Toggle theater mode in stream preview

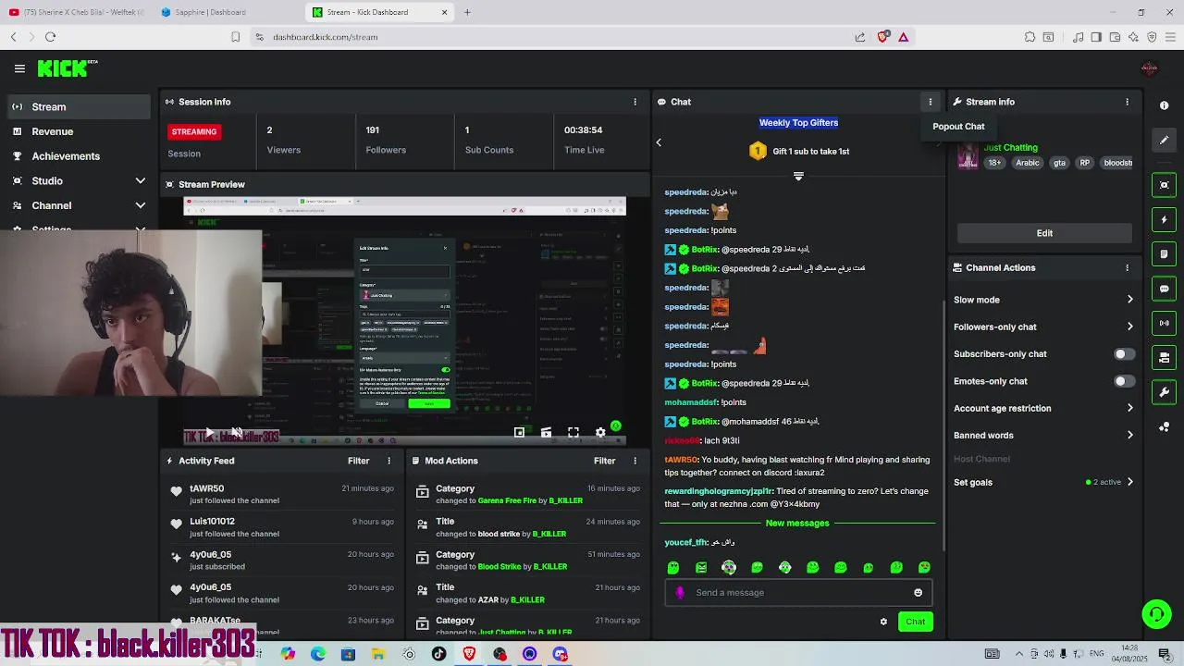click(546, 432)
